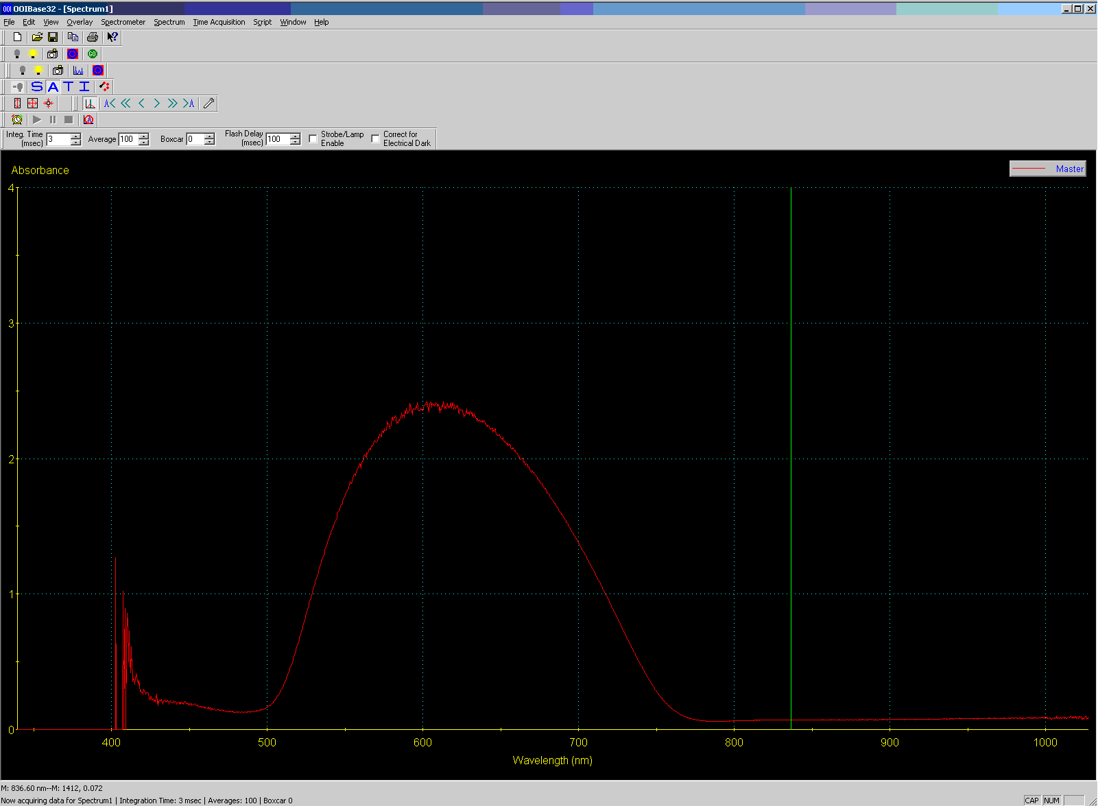Click the red dots color-measurement icon
The height and width of the screenshot is (806, 1098).
coord(104,86)
